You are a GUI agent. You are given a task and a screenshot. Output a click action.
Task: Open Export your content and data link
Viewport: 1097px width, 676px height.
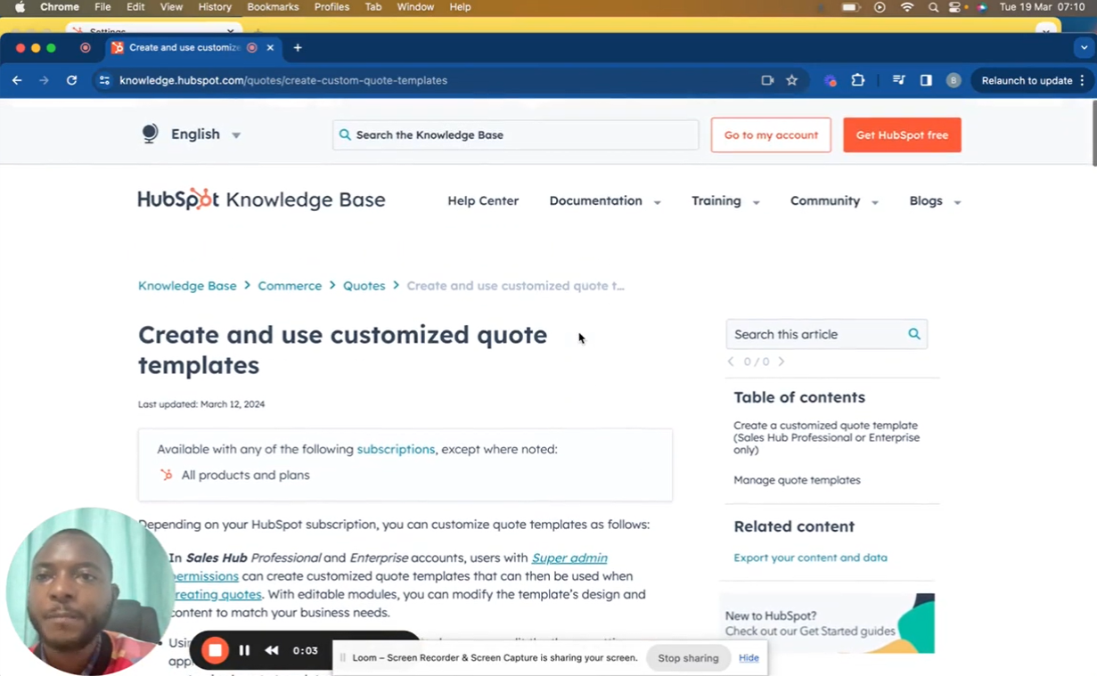tap(810, 558)
